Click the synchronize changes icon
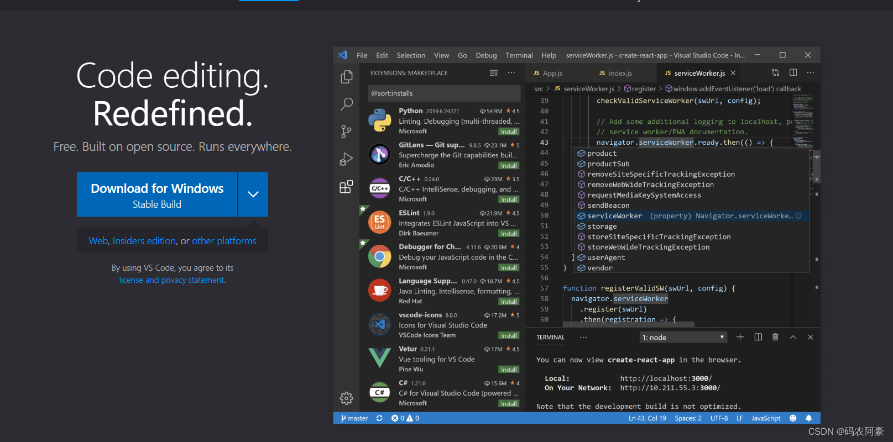The image size is (893, 442). coord(379,418)
